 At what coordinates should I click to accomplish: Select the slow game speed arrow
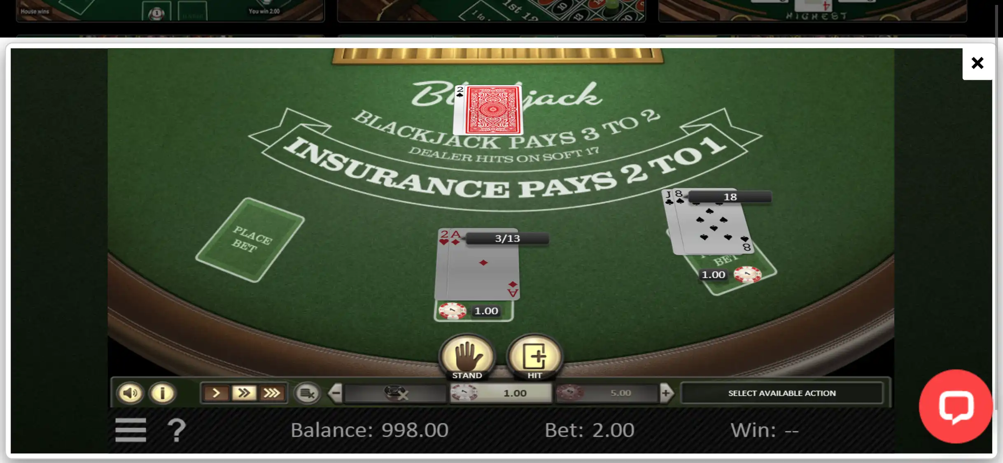(x=216, y=393)
